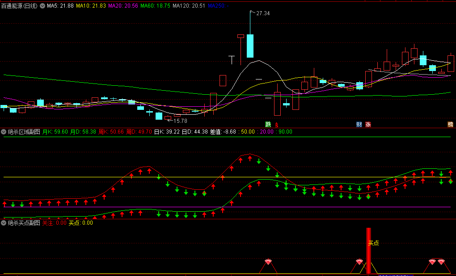Image resolution: width=456 pixels, height=276 pixels.
Task: Click the green 跌 event marker
Action: click(268, 124)
